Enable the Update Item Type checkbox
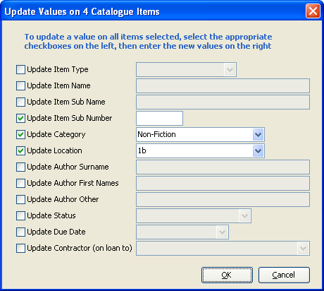 20,69
